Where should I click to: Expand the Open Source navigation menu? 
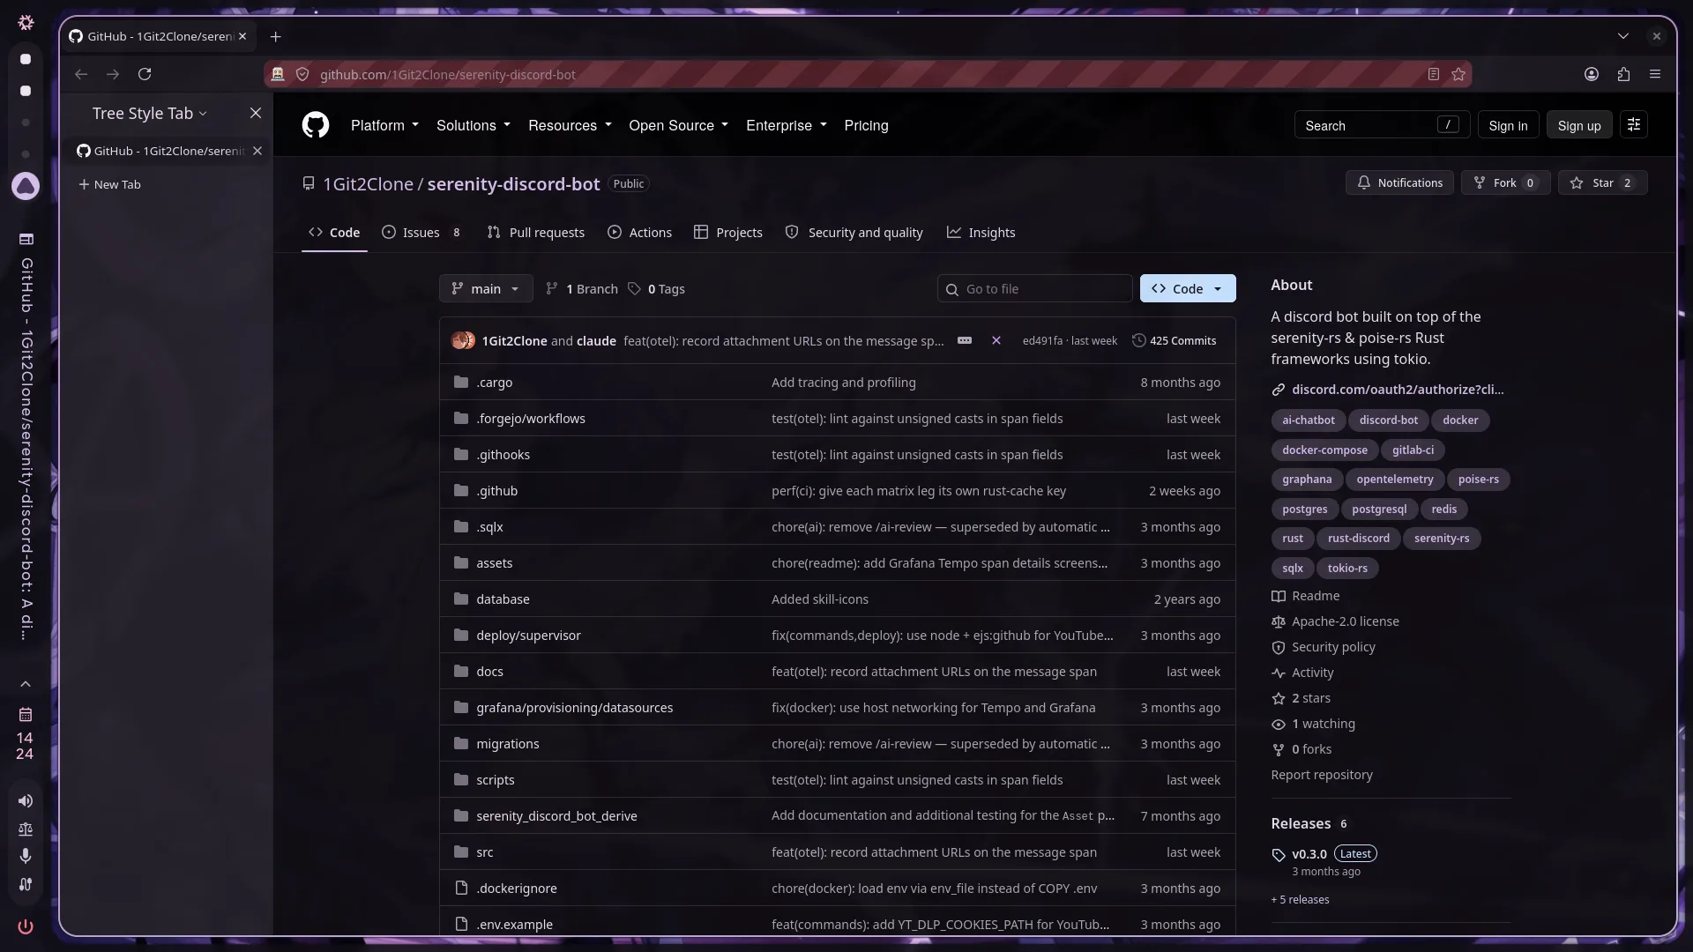tap(679, 125)
